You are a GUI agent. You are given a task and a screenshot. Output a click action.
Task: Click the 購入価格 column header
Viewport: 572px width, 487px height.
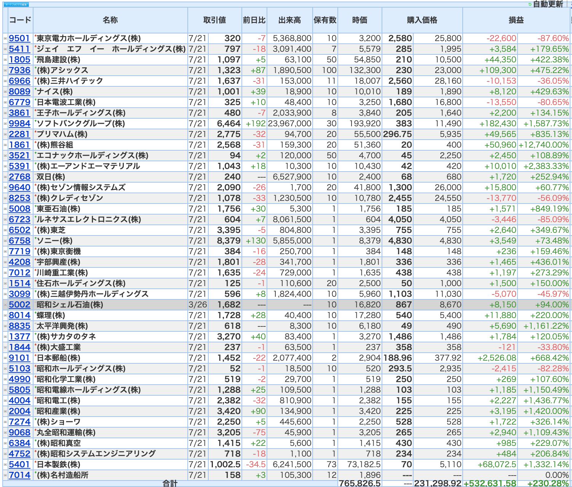click(422, 20)
